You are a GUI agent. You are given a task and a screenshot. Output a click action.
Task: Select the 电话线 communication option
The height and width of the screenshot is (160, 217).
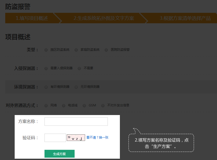click(x=64, y=106)
